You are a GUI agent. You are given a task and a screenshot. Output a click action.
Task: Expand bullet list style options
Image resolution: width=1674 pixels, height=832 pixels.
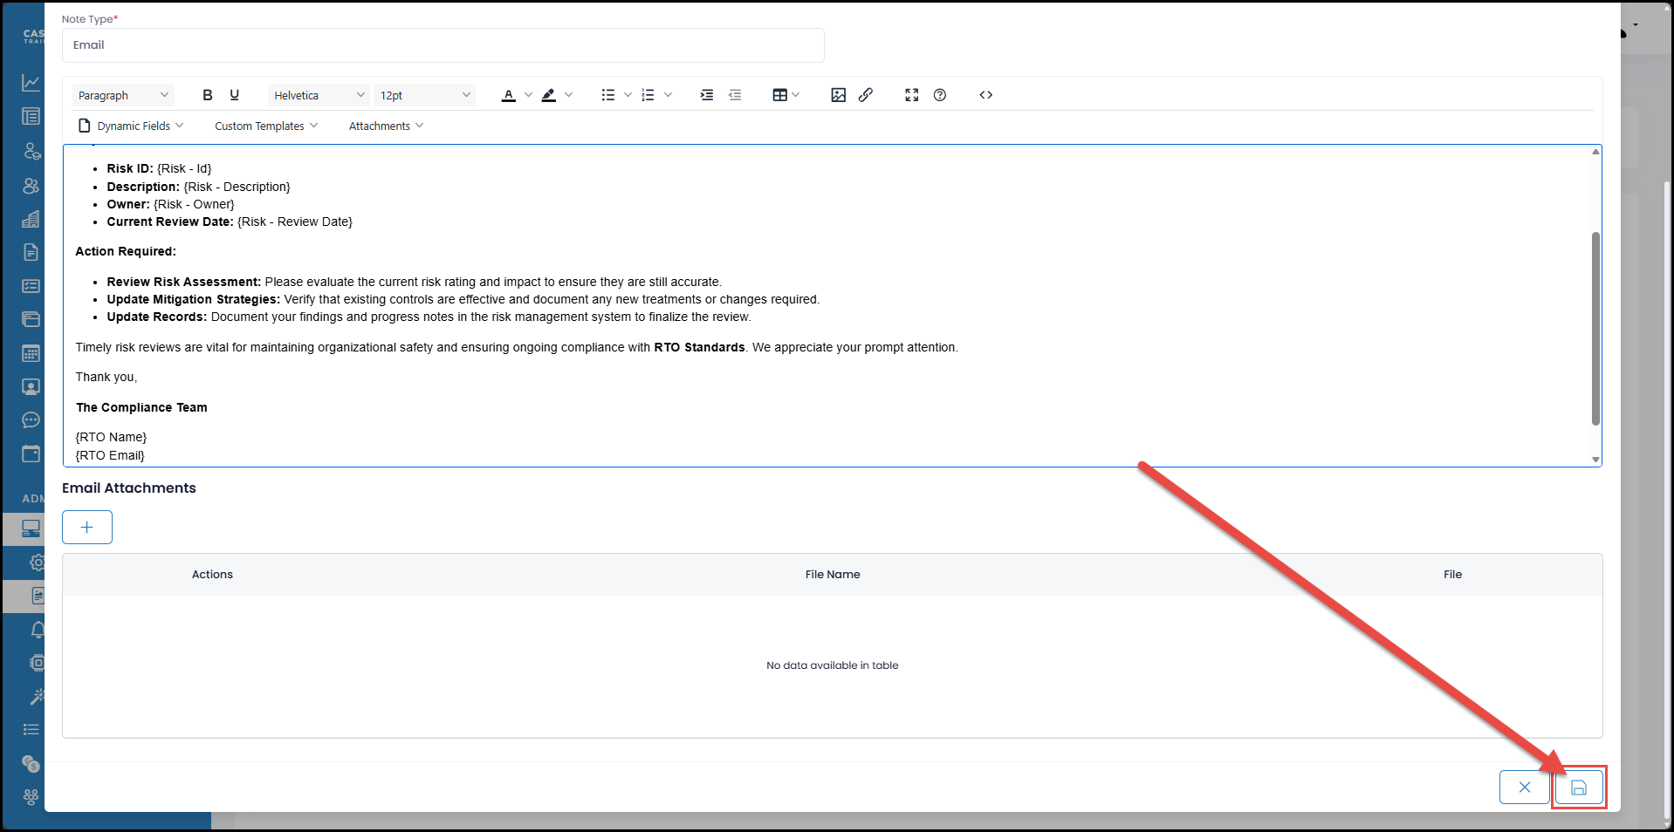[x=628, y=95]
